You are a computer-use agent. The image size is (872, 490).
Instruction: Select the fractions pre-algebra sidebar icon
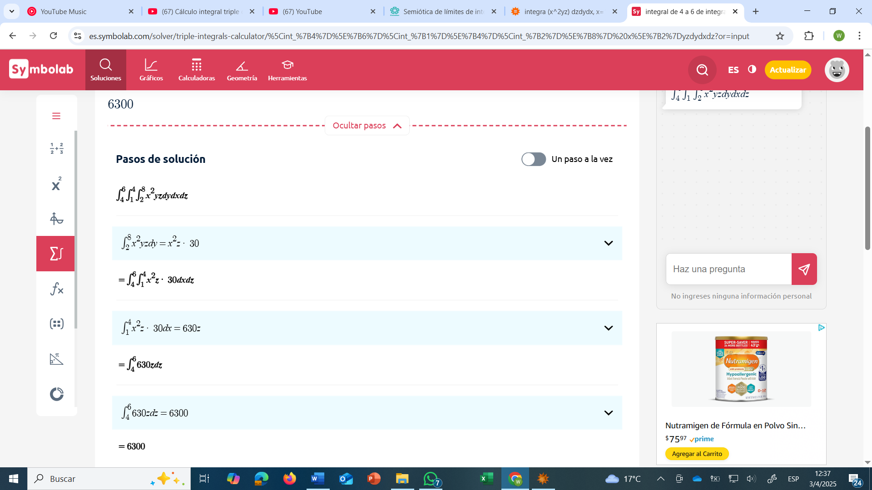[56, 148]
